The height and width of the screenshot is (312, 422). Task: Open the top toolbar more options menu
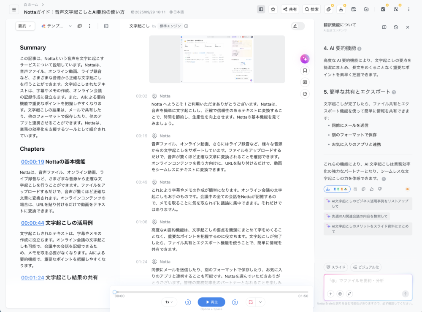408,9
